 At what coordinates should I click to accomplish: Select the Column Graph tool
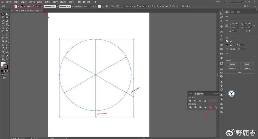click(7, 52)
